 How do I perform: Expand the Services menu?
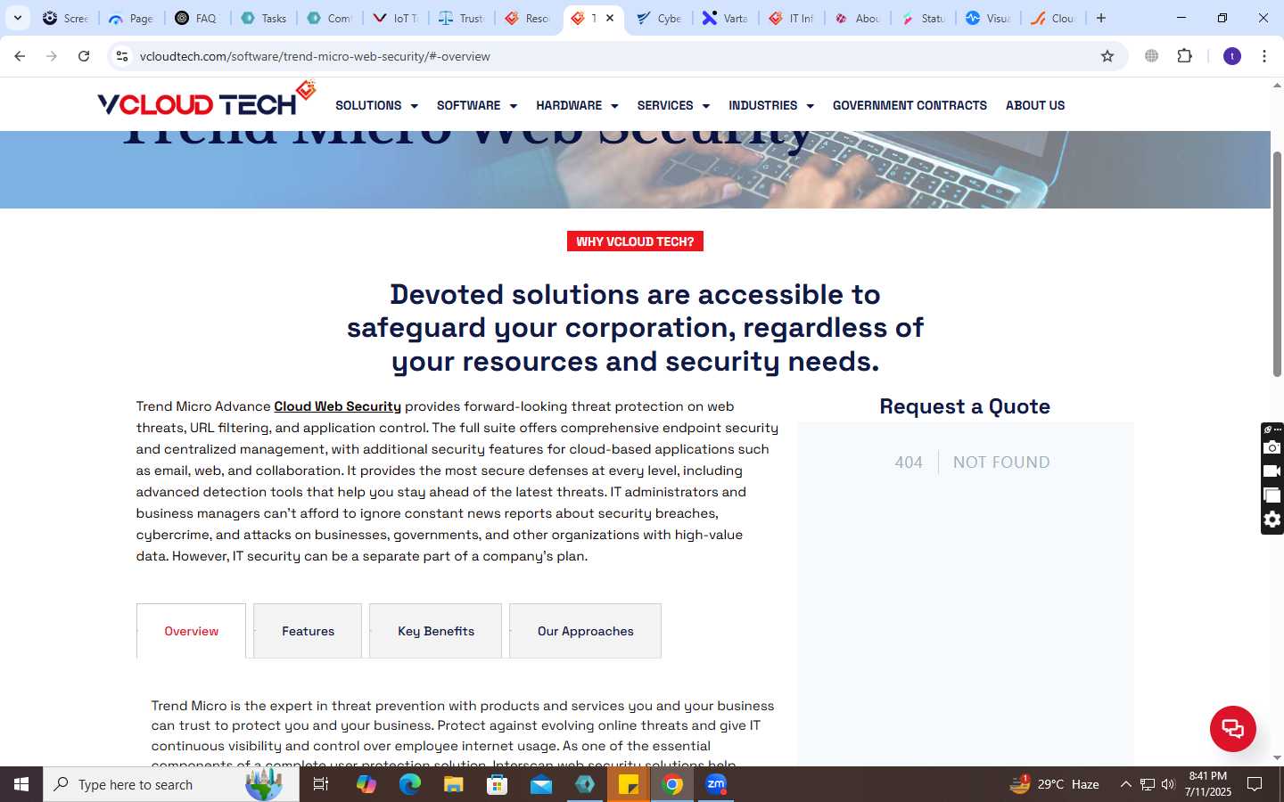coord(673,105)
